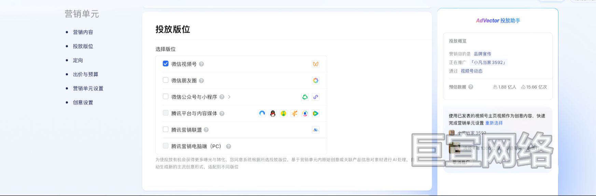Open help tooltip next to 腾讯营销联盟
596x196 pixels.
pyautogui.click(x=206, y=130)
